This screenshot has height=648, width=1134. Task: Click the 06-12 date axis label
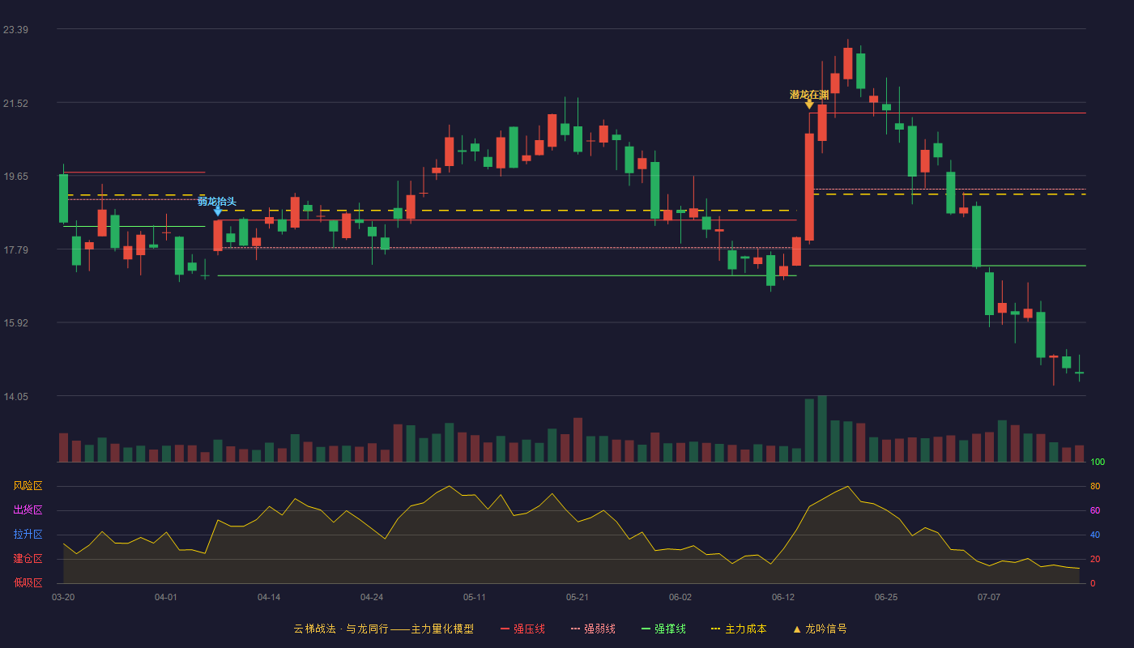(x=783, y=597)
